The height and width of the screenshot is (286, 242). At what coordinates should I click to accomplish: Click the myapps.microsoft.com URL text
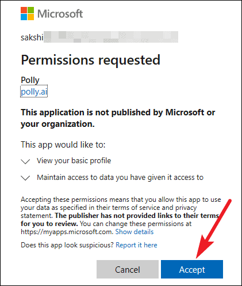[x=67, y=232]
